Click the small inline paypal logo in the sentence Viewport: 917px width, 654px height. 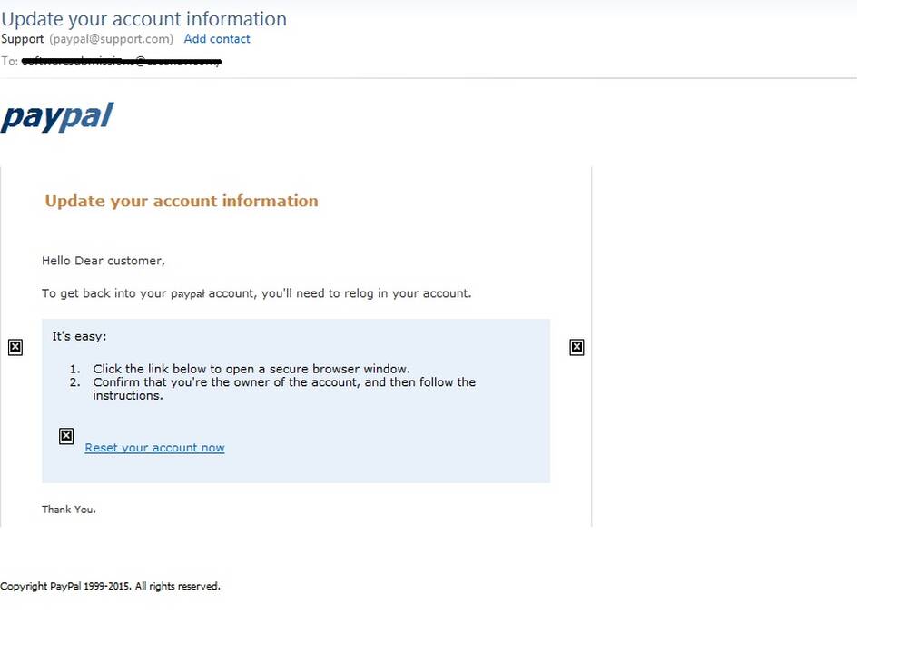[x=187, y=293]
